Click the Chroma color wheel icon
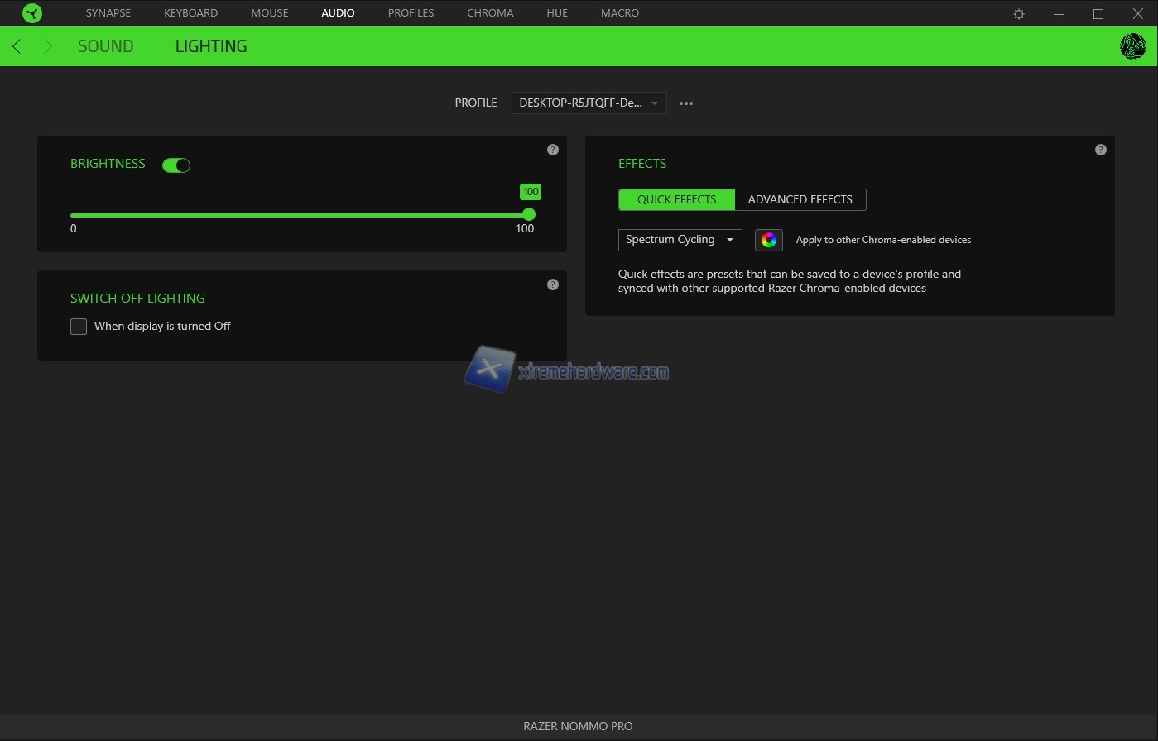The image size is (1158, 741). [x=768, y=240]
